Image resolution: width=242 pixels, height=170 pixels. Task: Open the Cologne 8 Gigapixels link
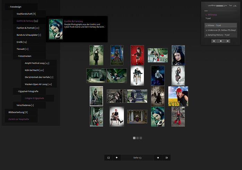tap(34, 98)
